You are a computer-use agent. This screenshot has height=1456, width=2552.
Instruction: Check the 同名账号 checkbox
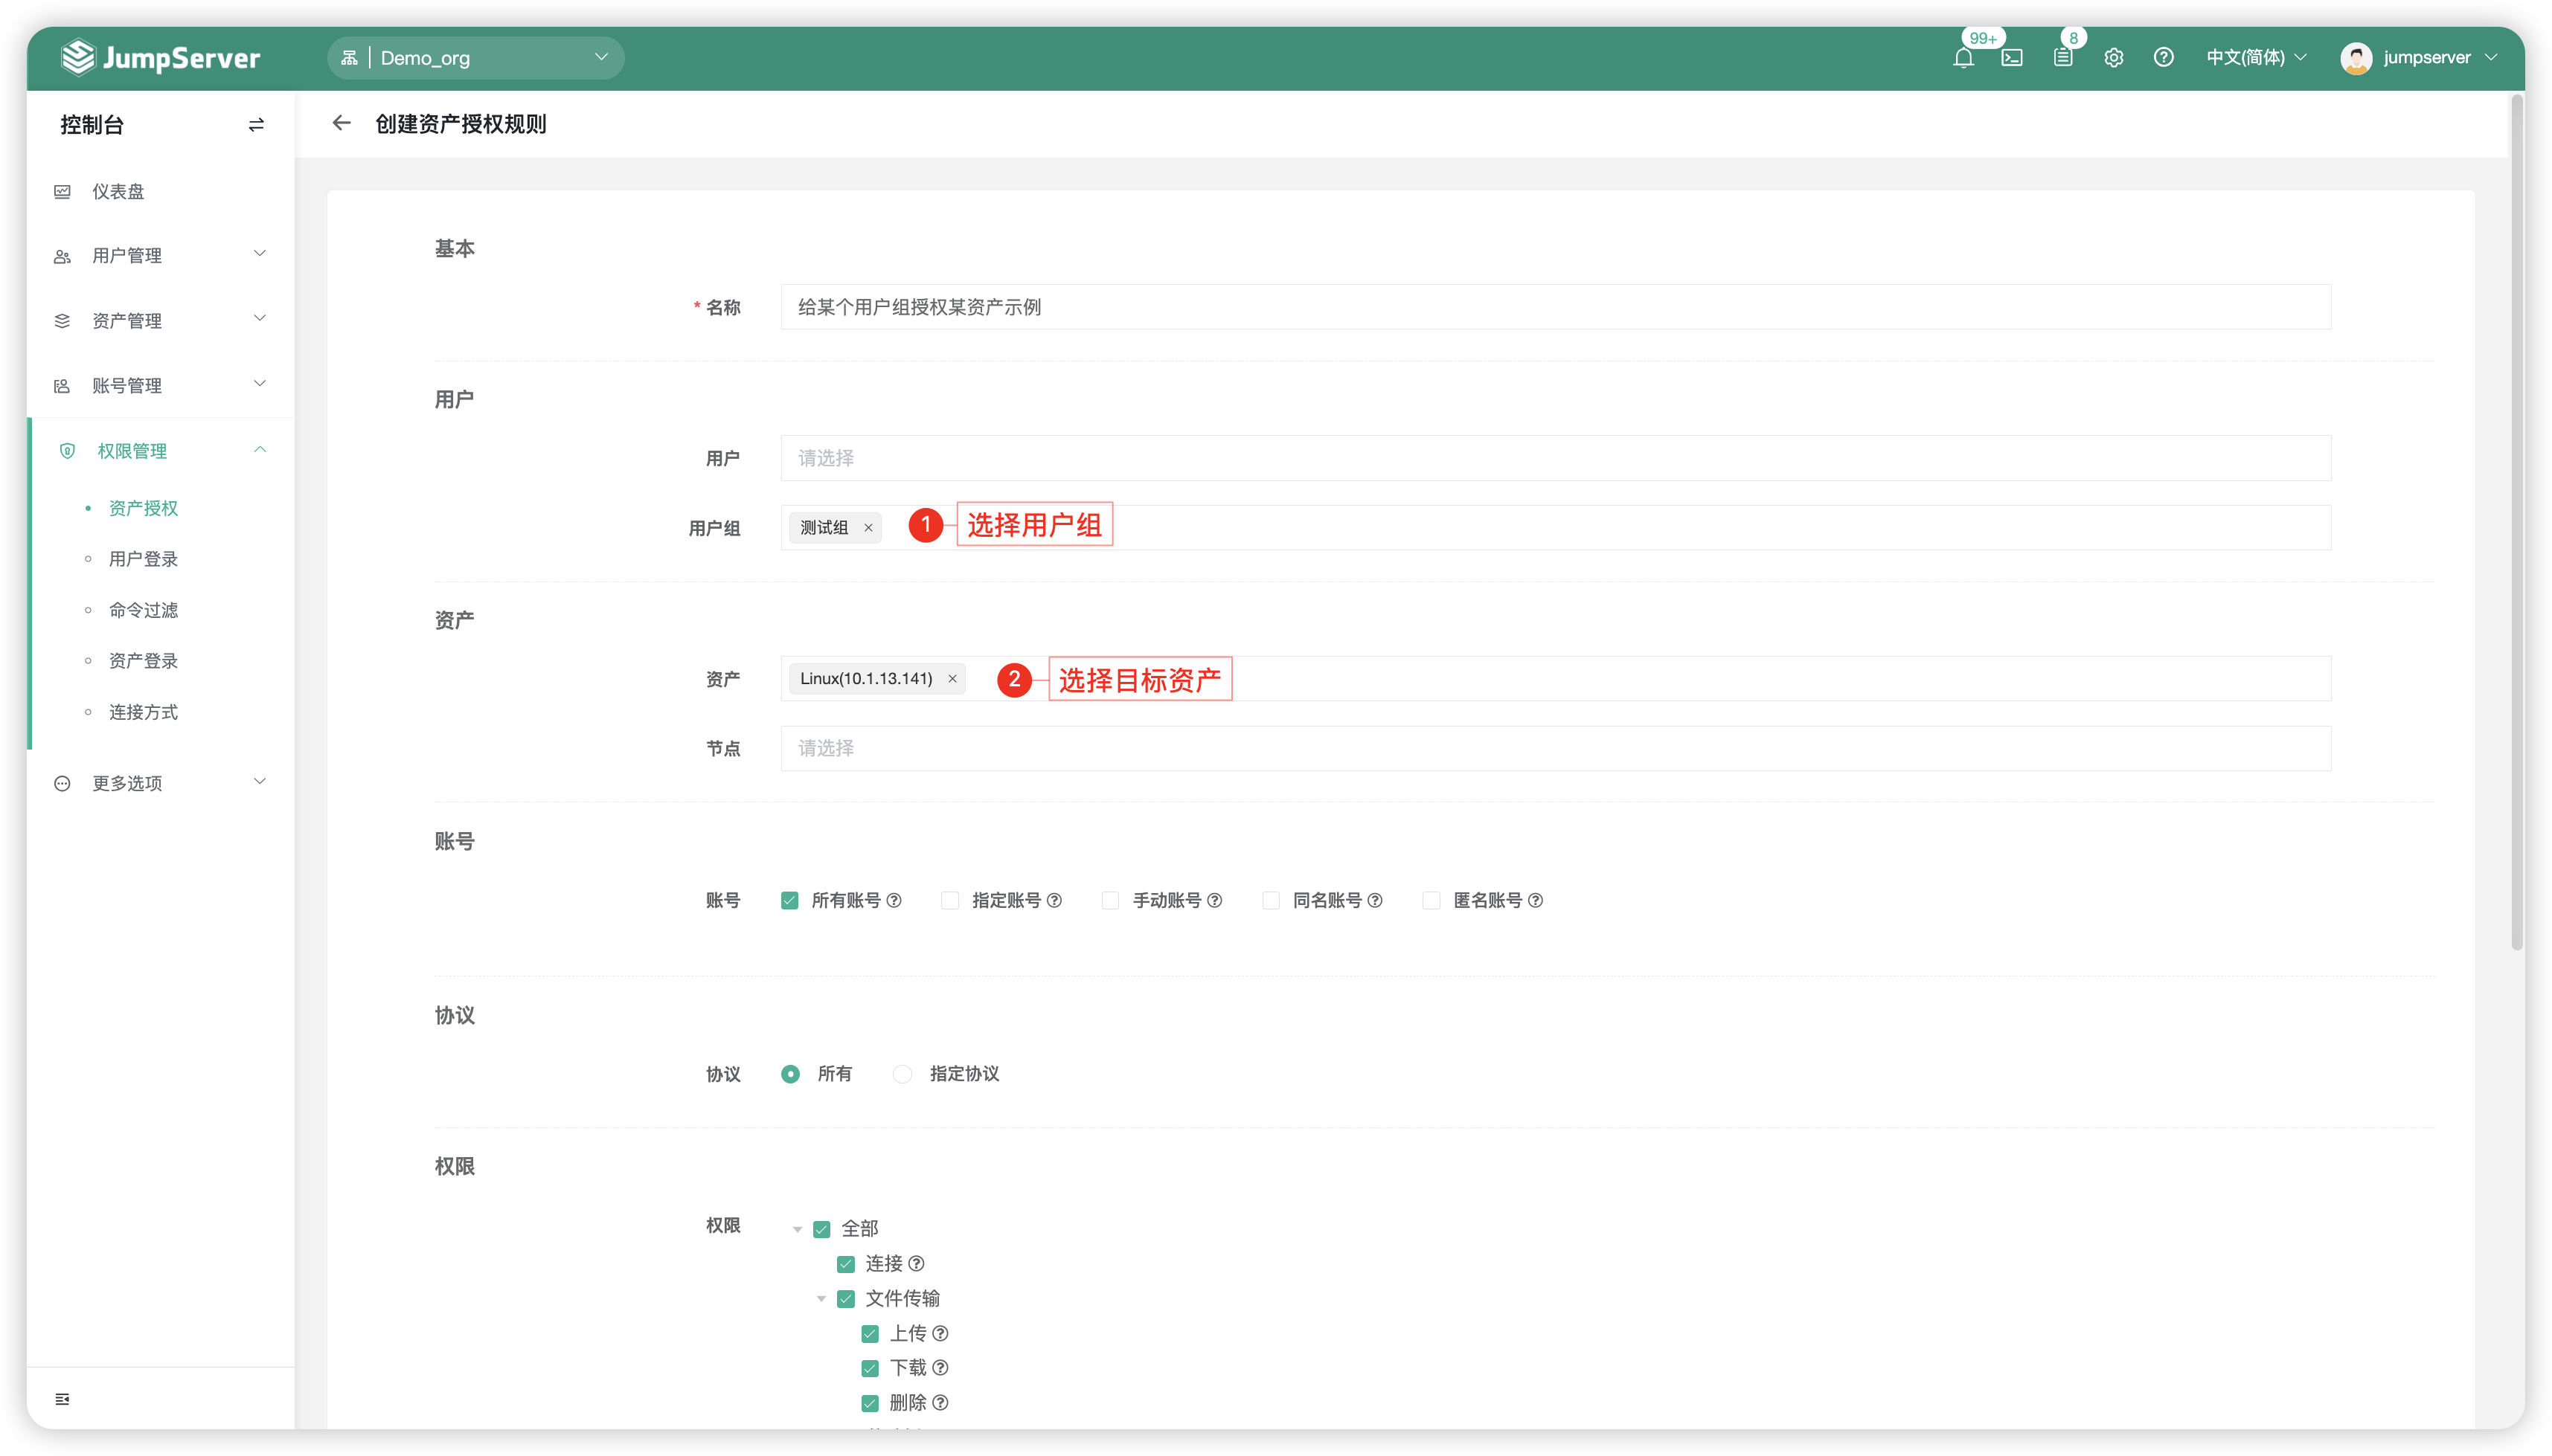[1271, 900]
